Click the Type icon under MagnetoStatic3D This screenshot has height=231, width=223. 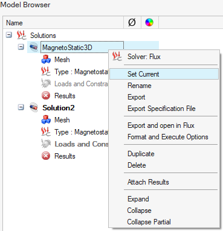tap(46, 71)
